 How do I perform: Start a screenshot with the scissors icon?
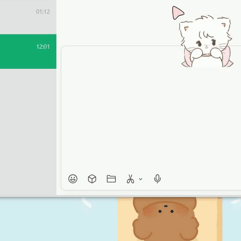pyautogui.click(x=130, y=179)
